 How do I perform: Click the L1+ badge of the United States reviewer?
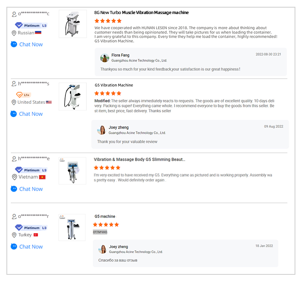coord(24,95)
